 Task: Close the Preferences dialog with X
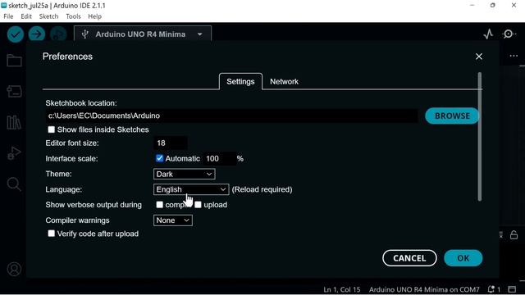click(479, 57)
